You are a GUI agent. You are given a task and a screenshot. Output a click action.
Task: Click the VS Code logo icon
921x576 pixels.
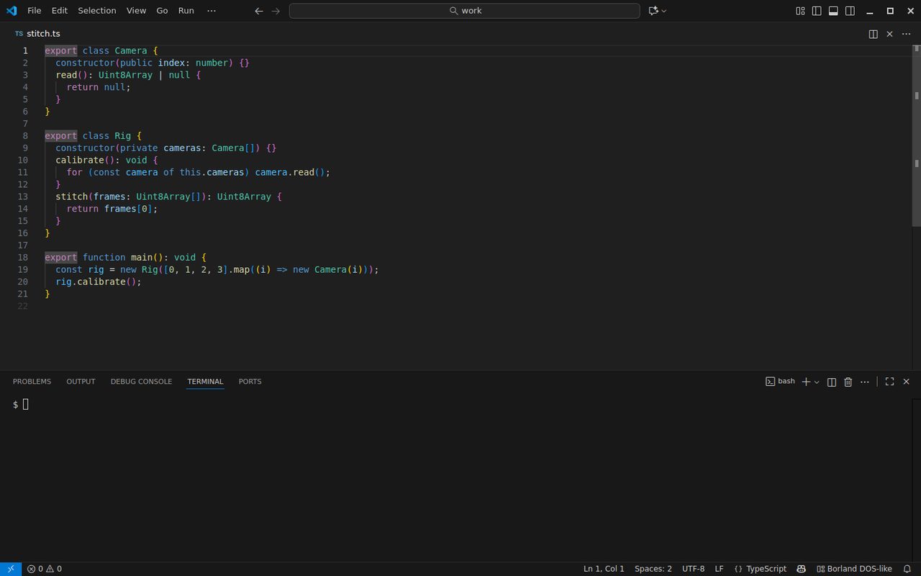click(x=11, y=11)
